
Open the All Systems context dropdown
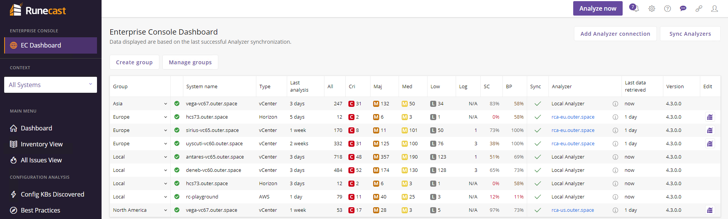pyautogui.click(x=51, y=85)
